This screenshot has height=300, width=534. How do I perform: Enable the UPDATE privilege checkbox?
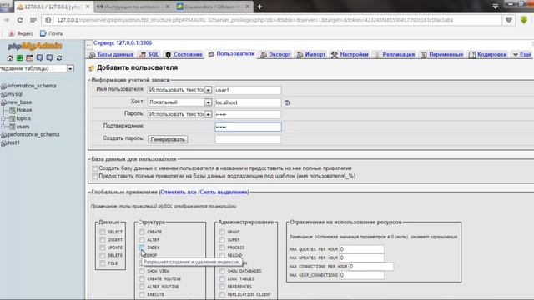click(103, 247)
